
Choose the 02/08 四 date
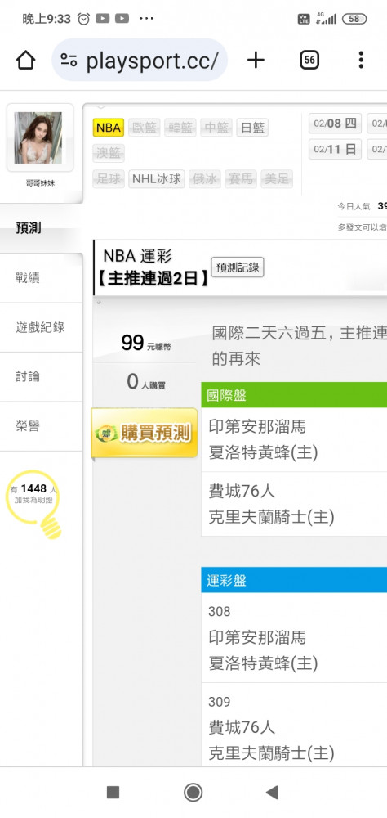click(335, 124)
